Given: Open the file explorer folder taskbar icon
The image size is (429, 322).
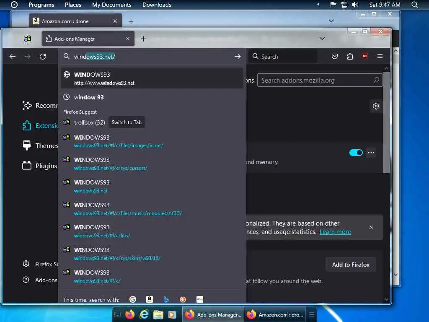Looking at the screenshot, I should (158, 315).
